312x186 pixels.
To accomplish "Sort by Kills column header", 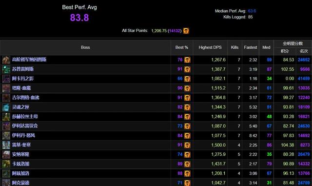I will [234, 47].
